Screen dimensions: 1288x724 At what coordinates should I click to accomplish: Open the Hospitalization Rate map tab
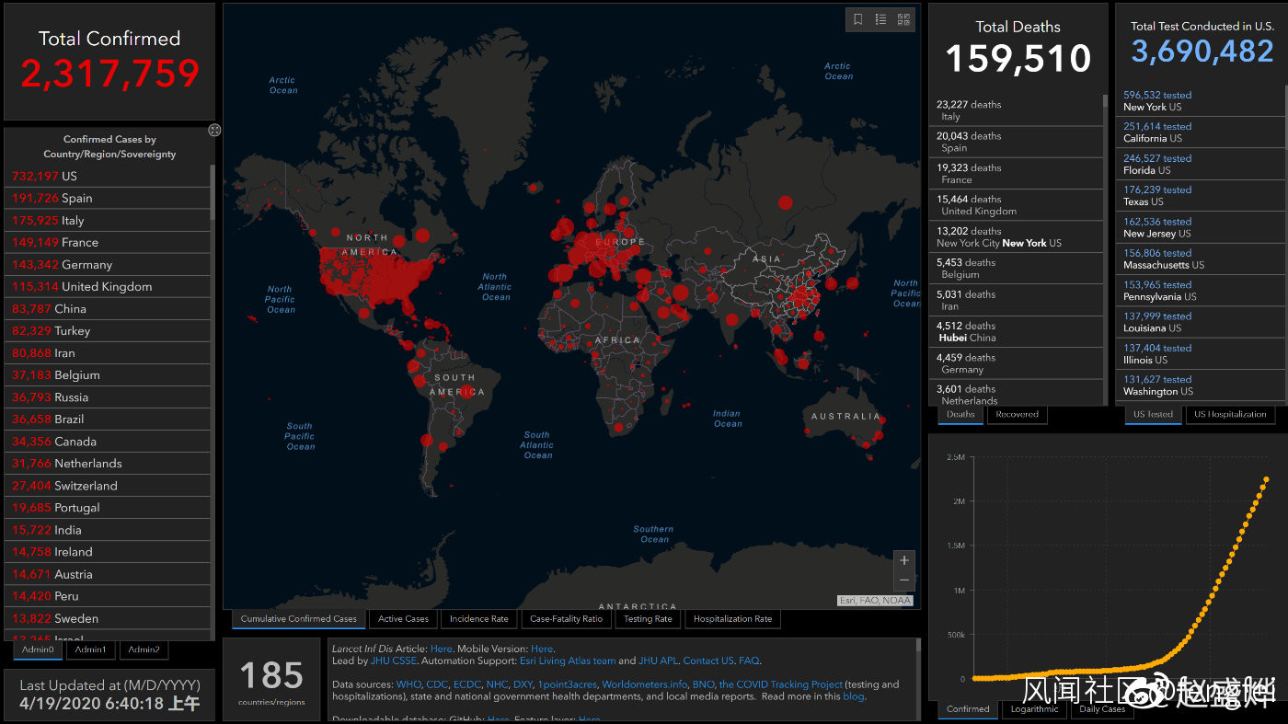coord(732,619)
